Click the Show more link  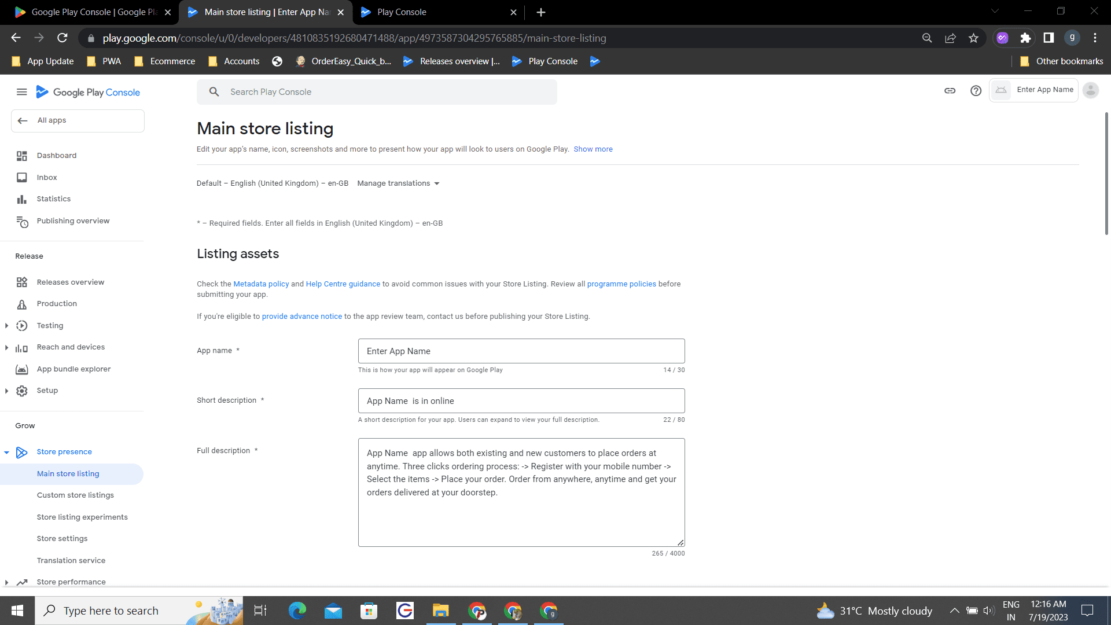[593, 149]
